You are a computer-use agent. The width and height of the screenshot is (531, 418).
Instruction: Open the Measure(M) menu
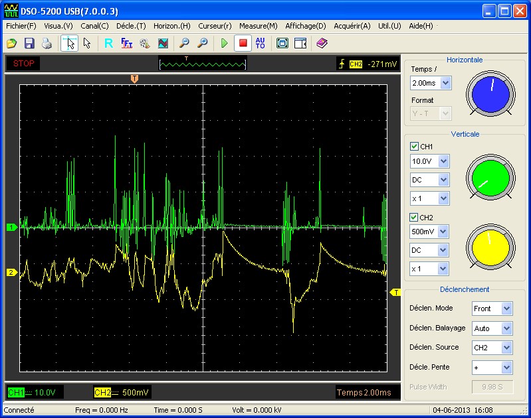[x=259, y=26]
